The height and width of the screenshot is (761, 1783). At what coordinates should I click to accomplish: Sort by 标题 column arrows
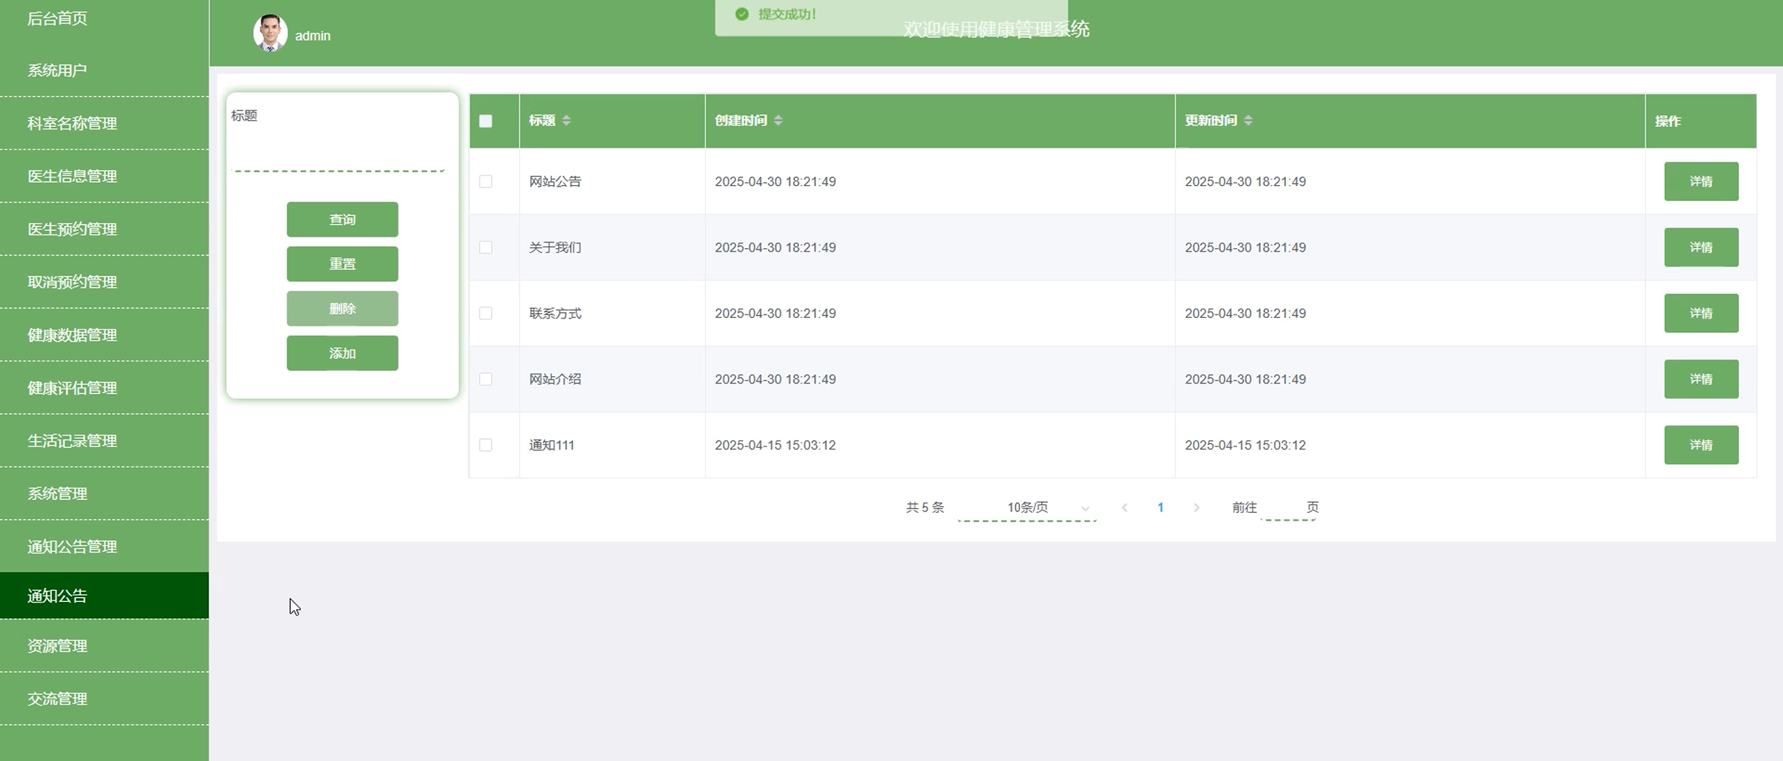[566, 120]
